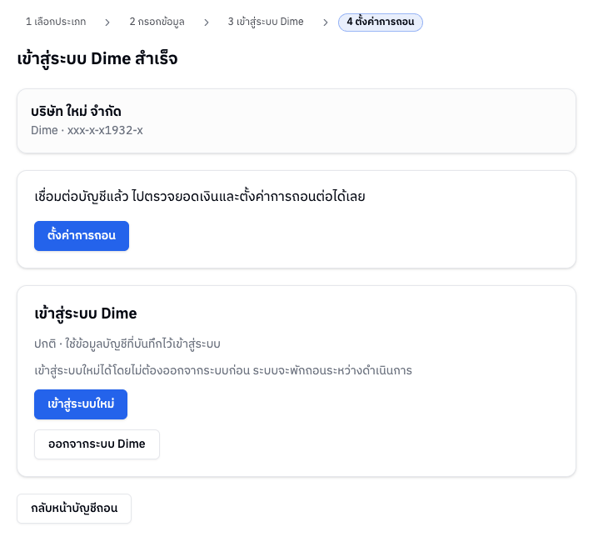Screen dimensions: 593x537
Task: Click note about ระบบจะพักถอนระหว่างดำเนินการ
Action: pos(223,370)
